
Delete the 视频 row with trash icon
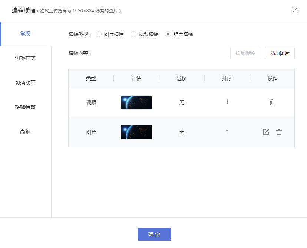tap(272, 102)
